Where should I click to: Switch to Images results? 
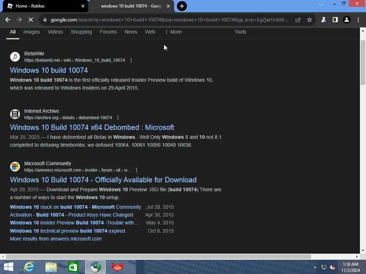click(x=31, y=32)
